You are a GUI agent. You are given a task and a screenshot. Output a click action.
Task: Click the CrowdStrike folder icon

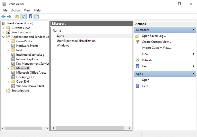pos(13,41)
